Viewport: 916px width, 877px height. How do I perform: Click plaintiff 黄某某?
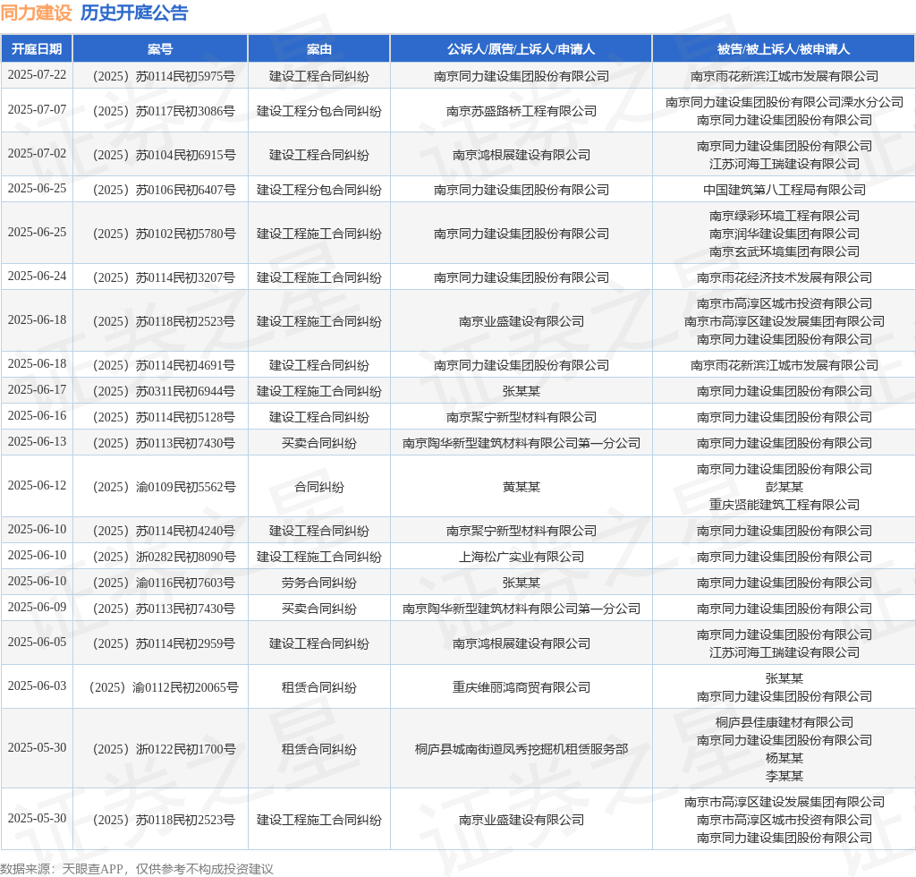tap(522, 487)
